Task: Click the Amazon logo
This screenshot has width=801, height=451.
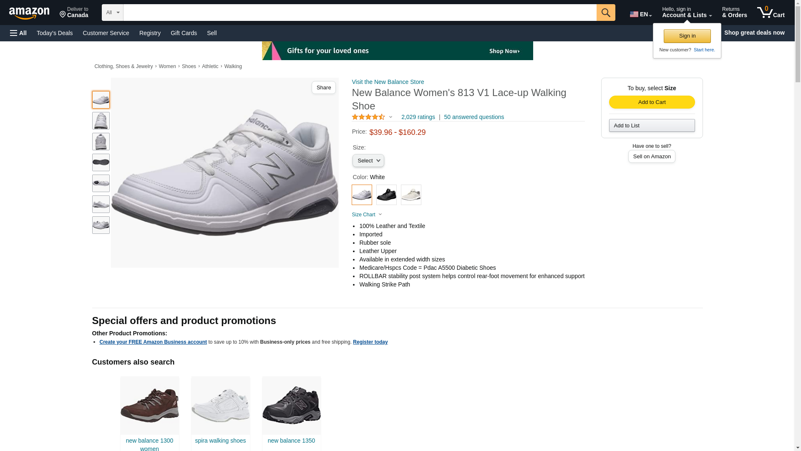Action: click(29, 13)
